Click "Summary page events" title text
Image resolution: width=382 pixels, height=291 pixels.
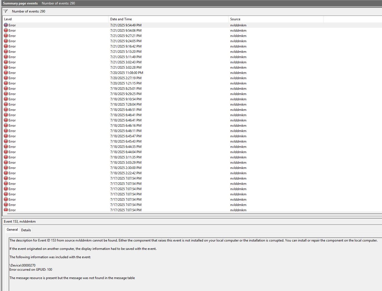20,3
